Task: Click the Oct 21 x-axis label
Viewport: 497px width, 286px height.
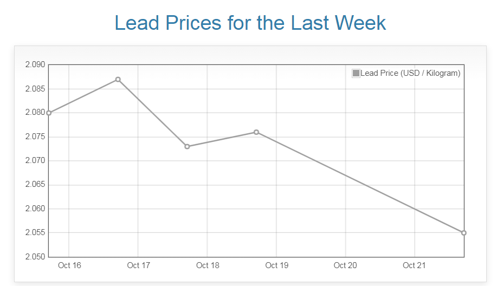Action: (x=415, y=265)
